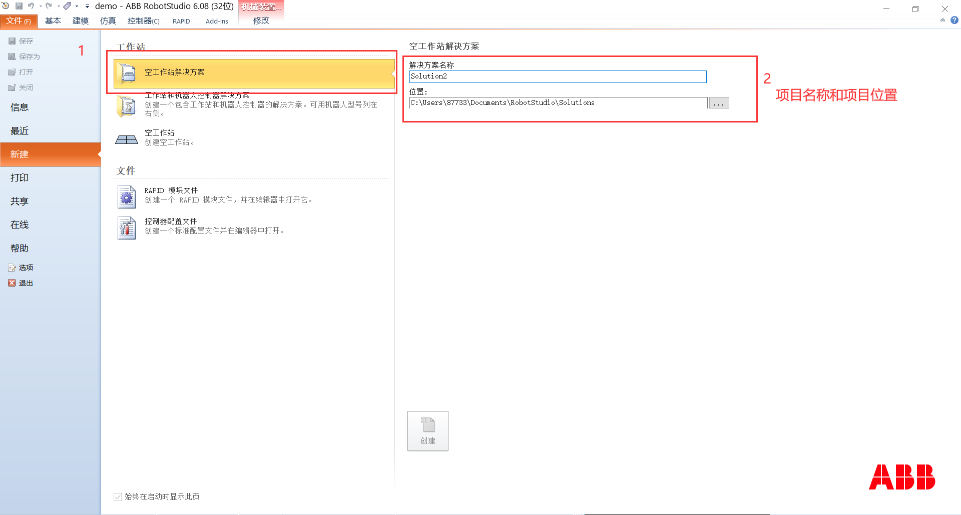Screen dimensions: 961x515
Task: Click the RAPID module file gear icon
Action: click(x=127, y=197)
